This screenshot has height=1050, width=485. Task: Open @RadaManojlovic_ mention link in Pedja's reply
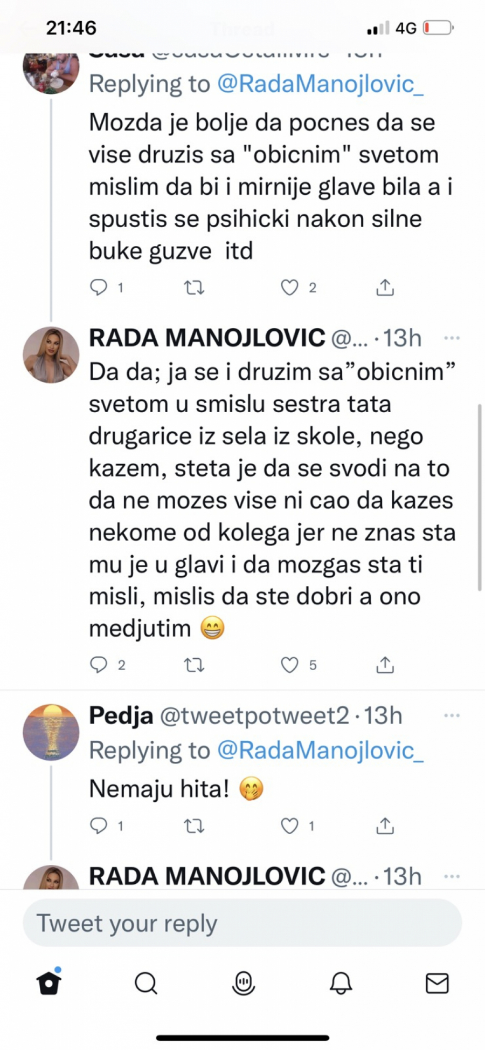[320, 751]
